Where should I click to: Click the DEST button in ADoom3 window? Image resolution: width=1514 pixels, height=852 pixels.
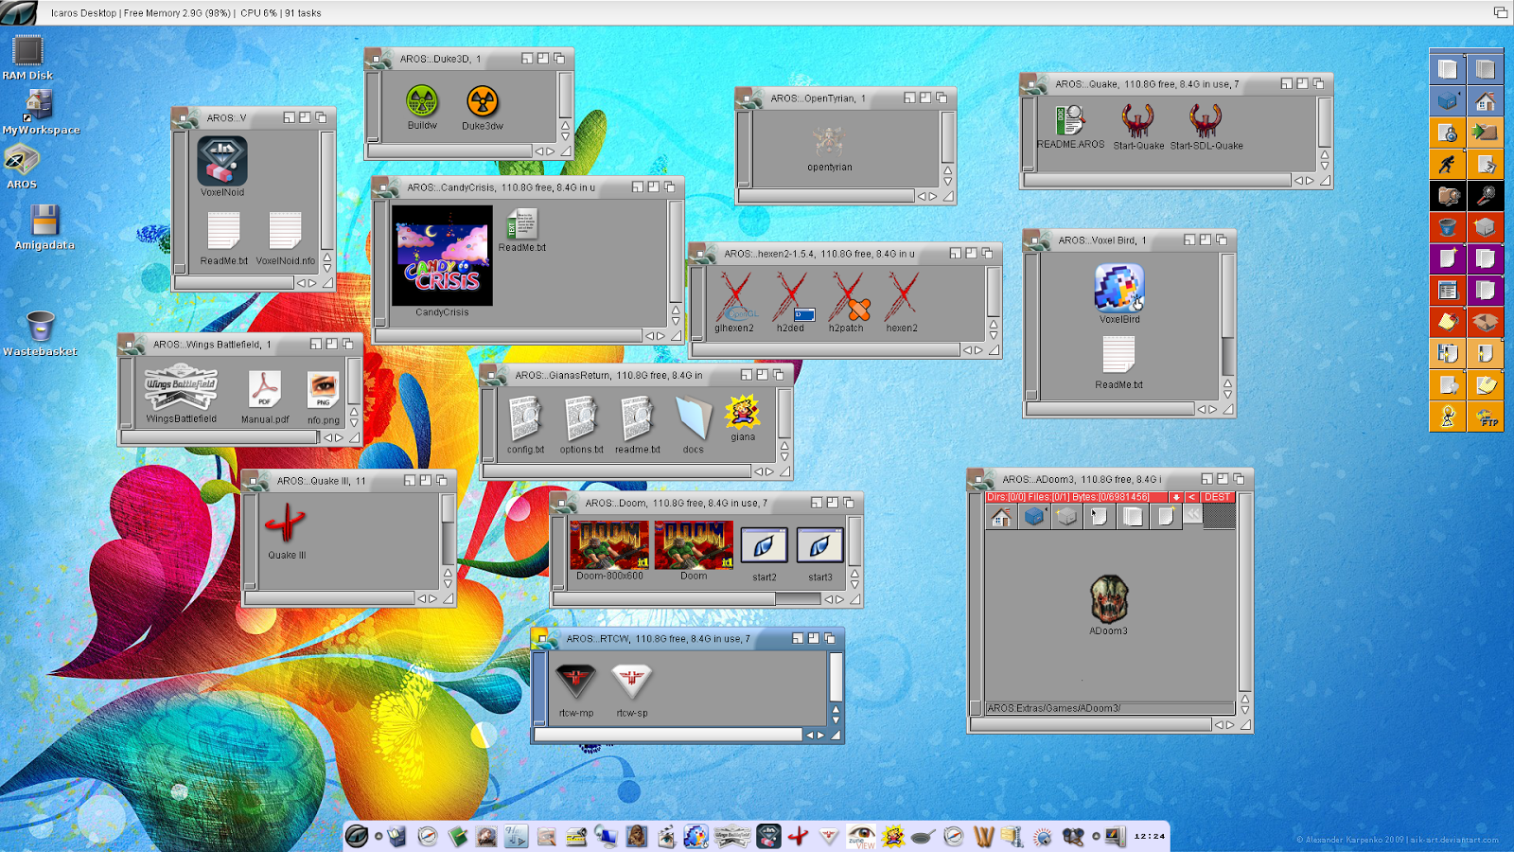[x=1217, y=497]
